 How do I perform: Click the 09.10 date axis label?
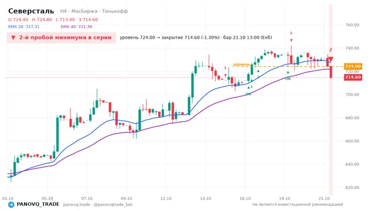[127, 198]
